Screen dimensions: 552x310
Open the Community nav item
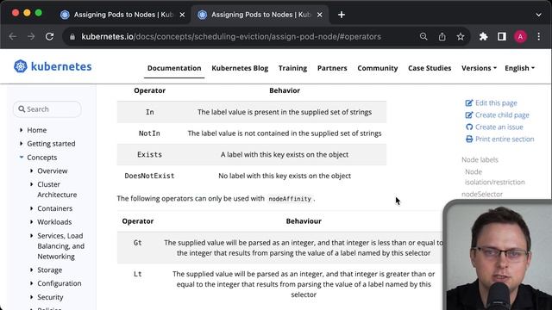point(378,68)
